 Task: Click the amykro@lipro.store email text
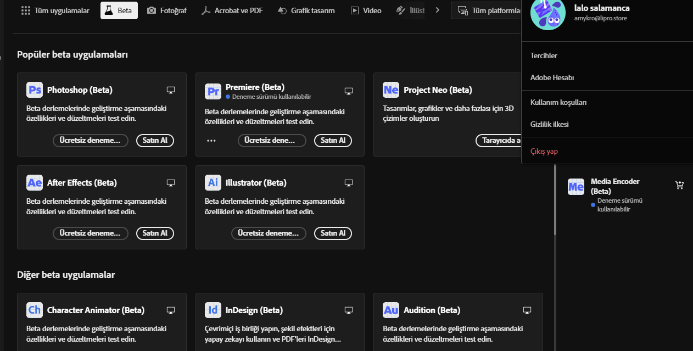(x=601, y=19)
